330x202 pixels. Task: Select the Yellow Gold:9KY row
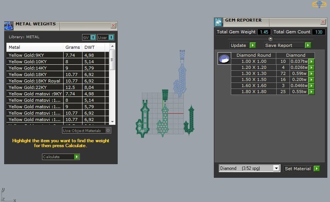tap(58, 55)
